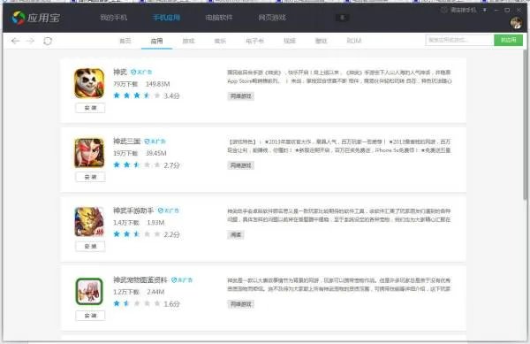Viewport: 530px width, 344px height.
Task: Click the 1.93M size text for 神武手游助手
Action: point(155,223)
